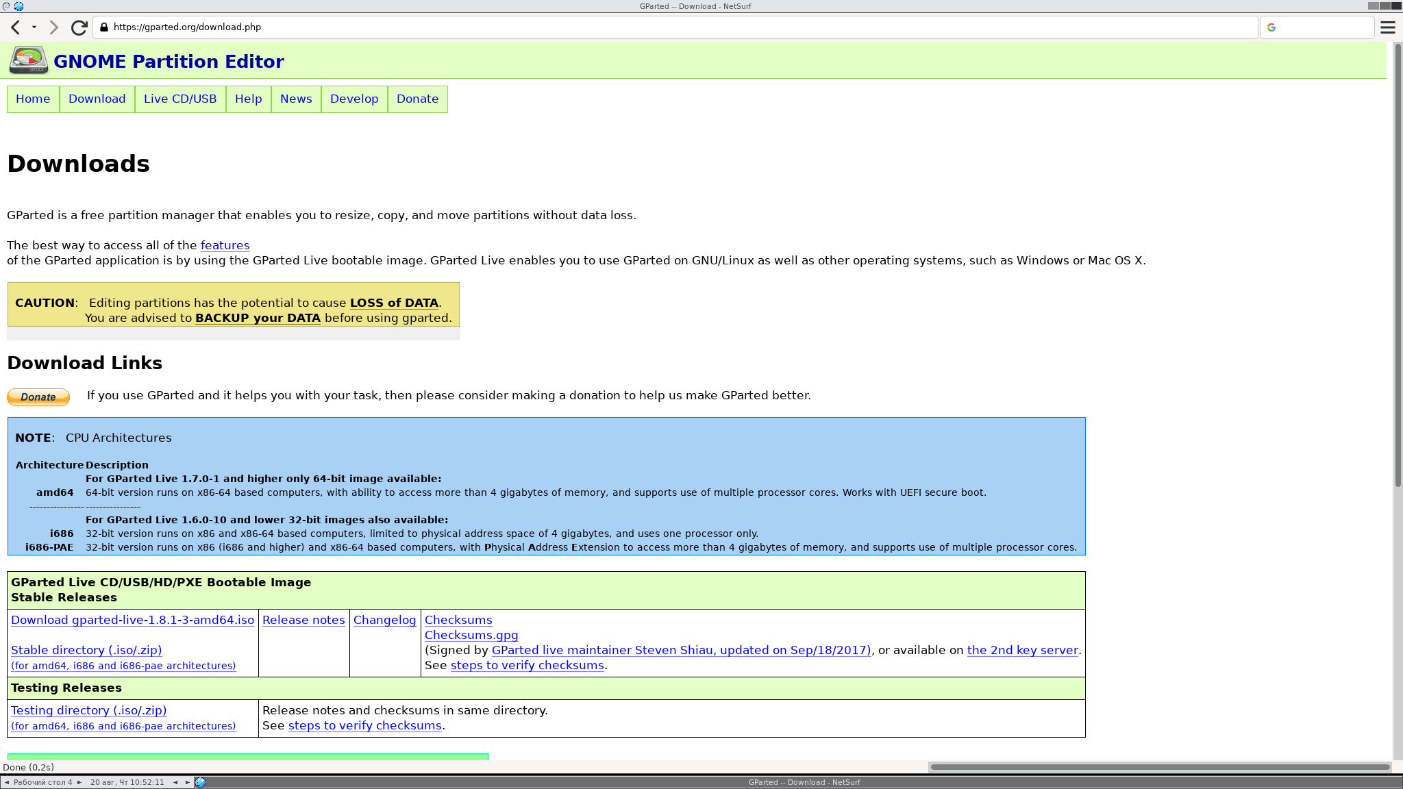
Task: Click the architectures link under Stable directory
Action: point(123,666)
